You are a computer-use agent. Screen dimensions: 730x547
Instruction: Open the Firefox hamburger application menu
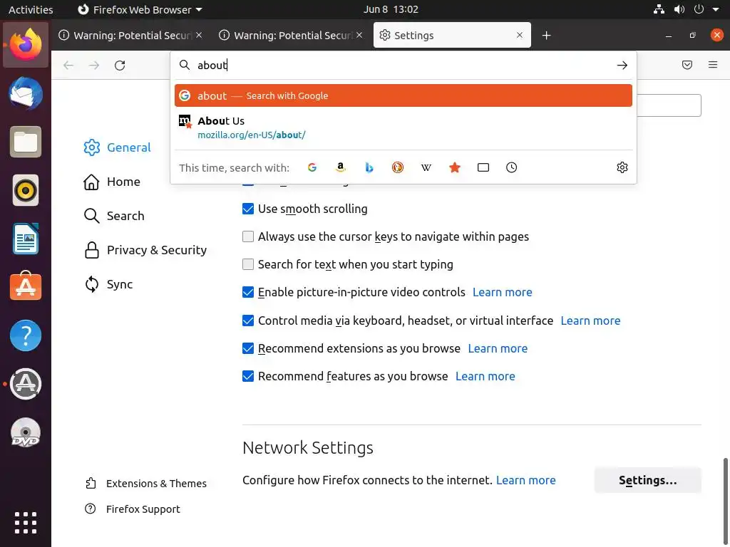click(x=713, y=65)
